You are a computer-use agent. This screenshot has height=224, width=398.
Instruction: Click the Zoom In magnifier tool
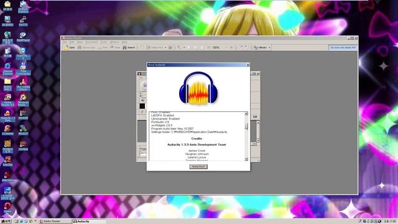(179, 47)
